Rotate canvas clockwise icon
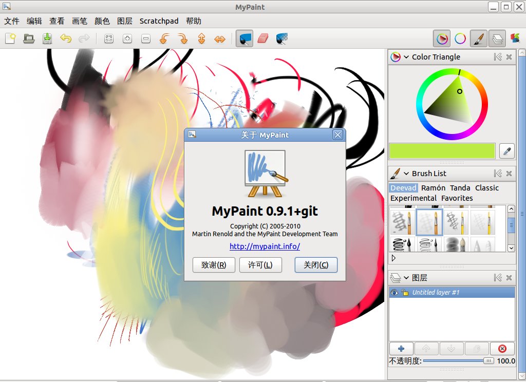Image resolution: width=526 pixels, height=382 pixels. [183, 39]
